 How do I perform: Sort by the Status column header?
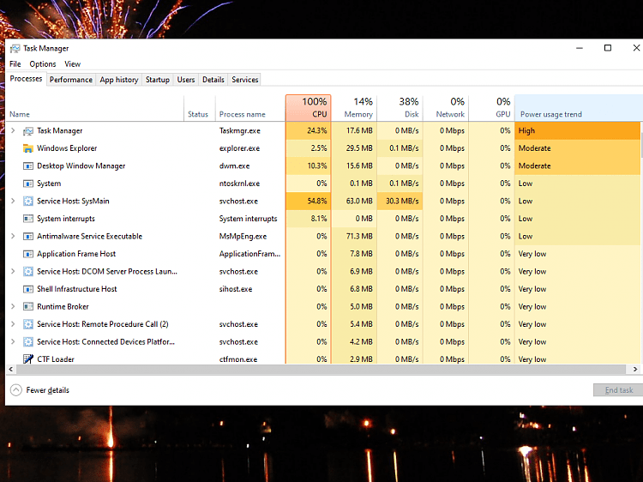[x=200, y=108]
